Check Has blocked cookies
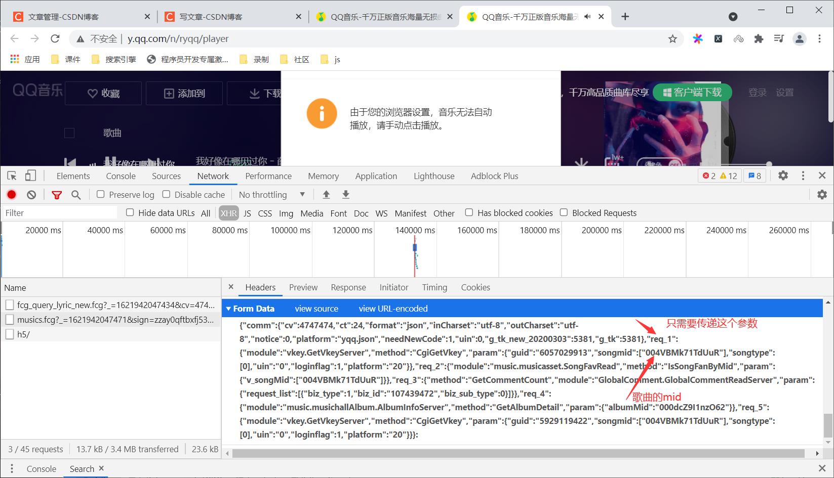 point(469,212)
